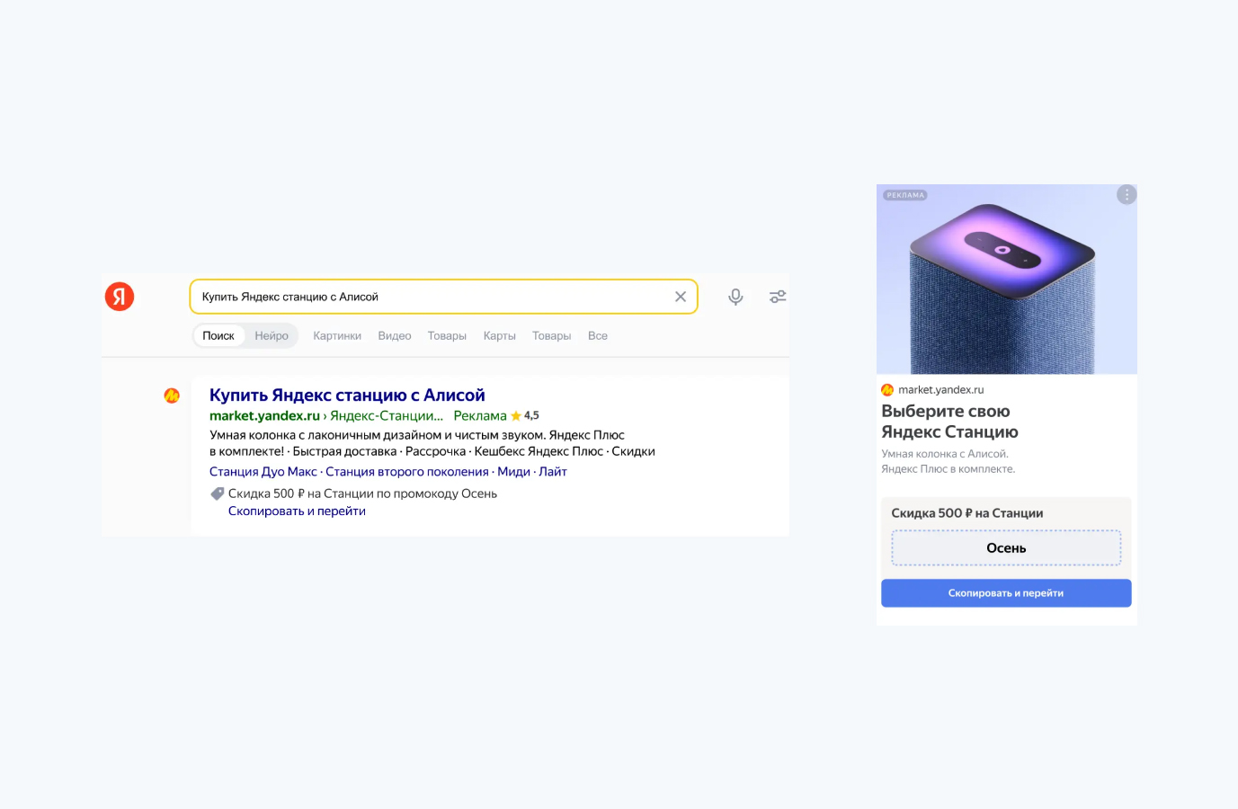Click into the search query field
1238x809 pixels.
click(432, 297)
